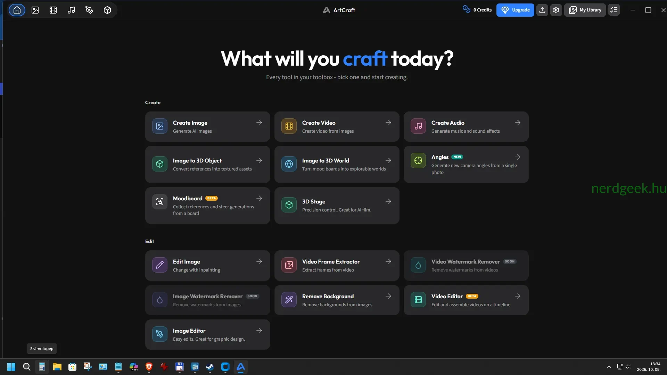Click the Angles crosshair icon

coord(418,160)
